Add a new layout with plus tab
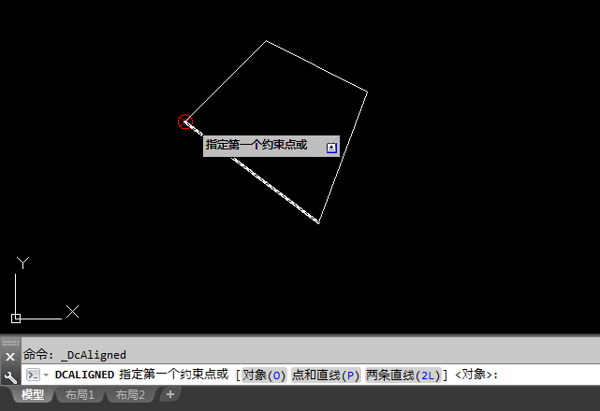600x411 pixels. (170, 394)
